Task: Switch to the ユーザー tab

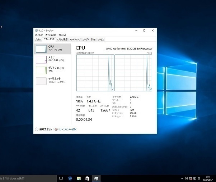Action: point(85,39)
